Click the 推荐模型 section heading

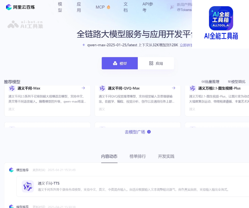[x=12, y=82]
